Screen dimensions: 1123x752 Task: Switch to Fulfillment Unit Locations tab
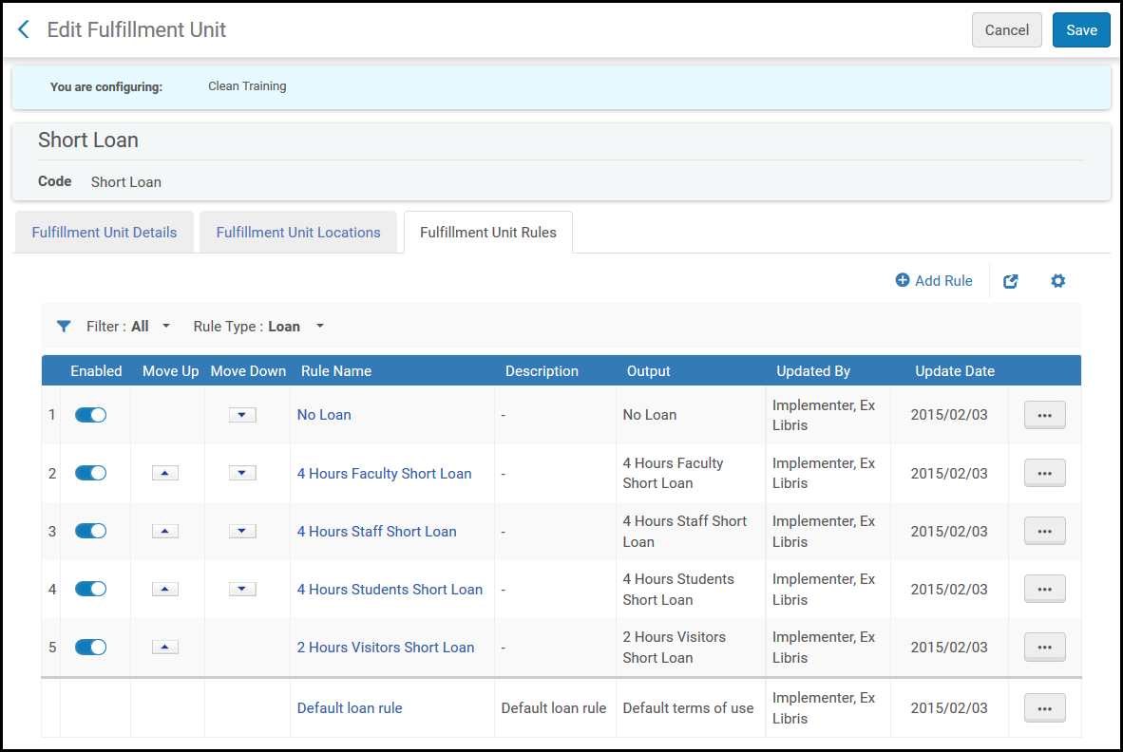click(298, 233)
